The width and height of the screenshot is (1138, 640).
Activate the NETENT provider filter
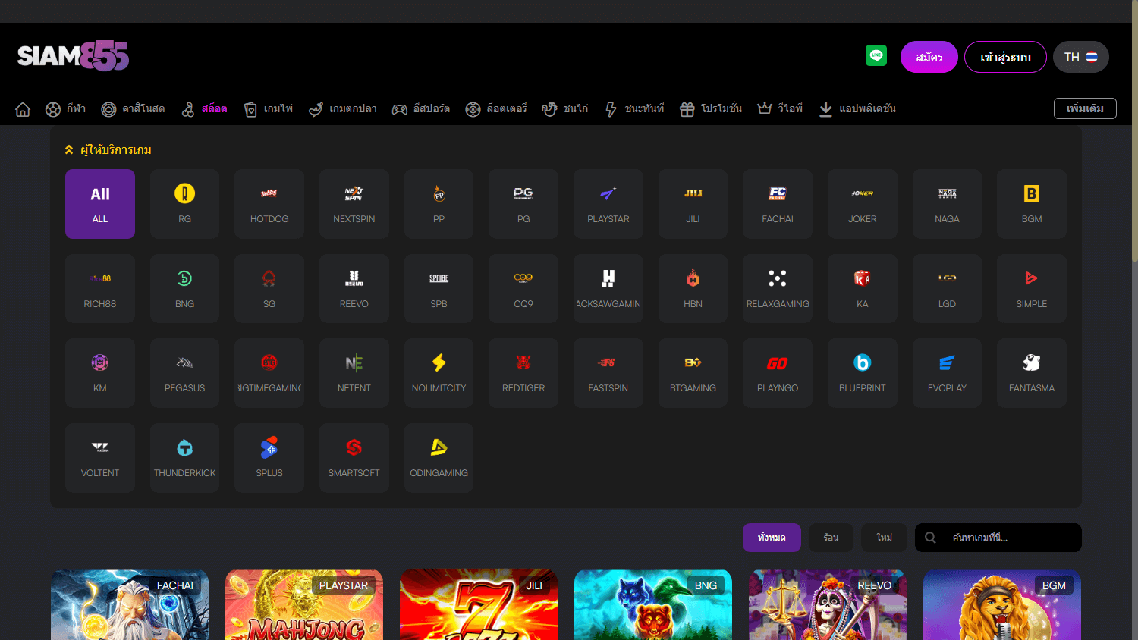pos(354,372)
